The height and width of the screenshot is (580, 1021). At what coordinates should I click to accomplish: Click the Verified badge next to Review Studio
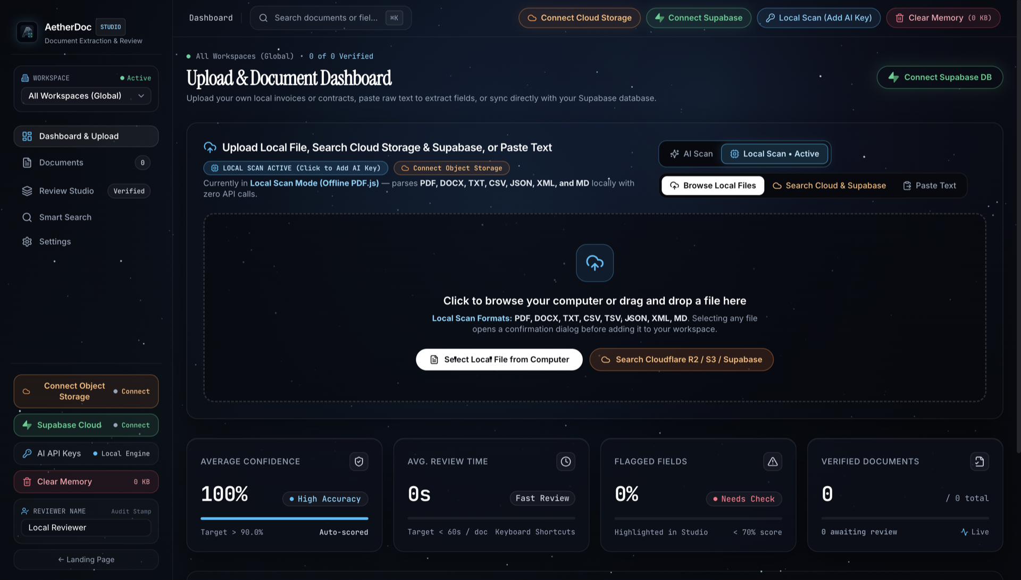point(129,191)
